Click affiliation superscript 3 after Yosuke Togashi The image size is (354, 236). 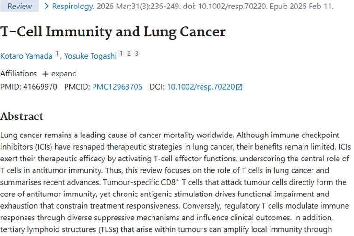point(136,54)
